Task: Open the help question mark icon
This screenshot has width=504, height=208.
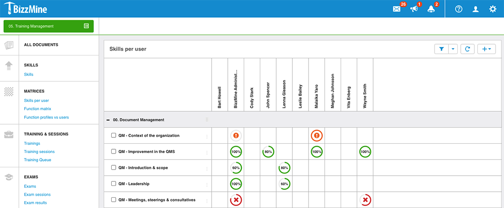Action: click(x=459, y=9)
